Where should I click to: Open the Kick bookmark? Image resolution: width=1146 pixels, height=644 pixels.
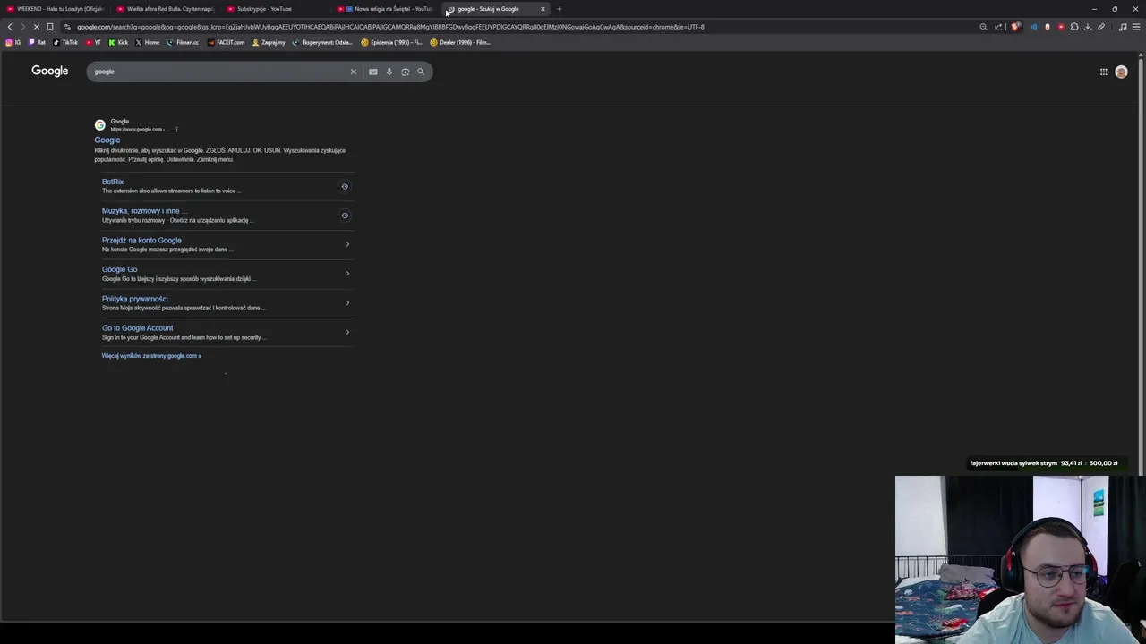[x=118, y=42]
